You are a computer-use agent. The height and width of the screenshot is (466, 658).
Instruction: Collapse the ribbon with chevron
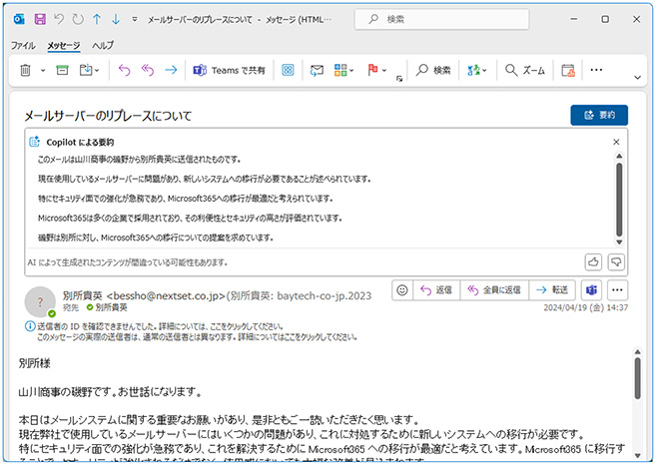click(637, 78)
